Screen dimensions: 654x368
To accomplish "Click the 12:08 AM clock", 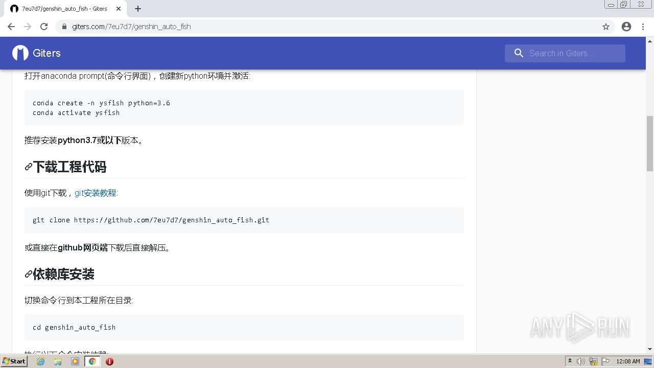I will point(628,361).
